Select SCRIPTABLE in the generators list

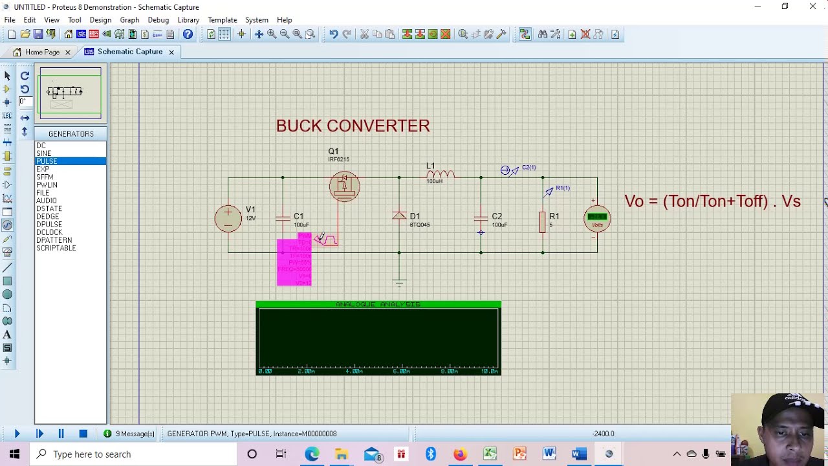(x=71, y=249)
